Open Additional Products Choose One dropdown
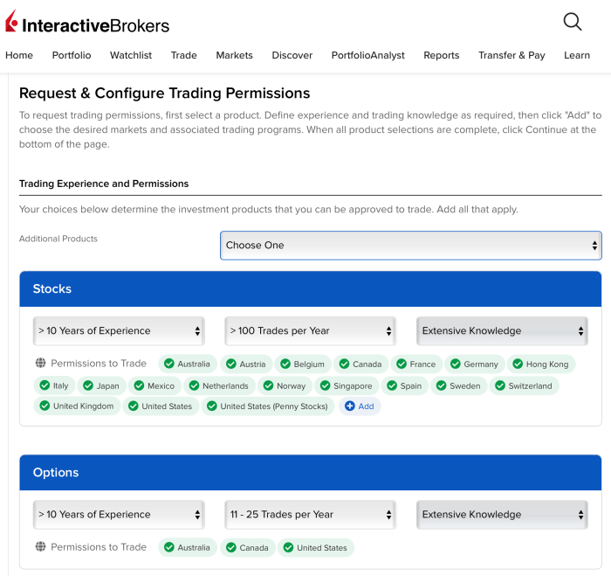 pyautogui.click(x=411, y=246)
